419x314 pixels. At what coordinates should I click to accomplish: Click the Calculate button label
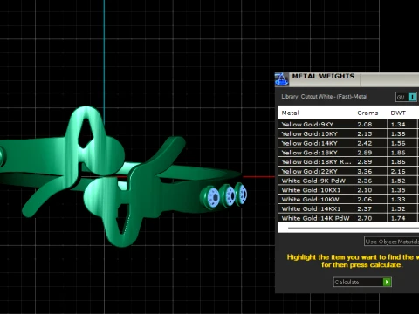coord(347,282)
